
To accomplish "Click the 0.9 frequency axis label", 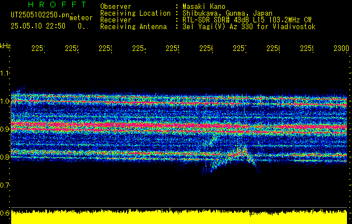I will click(x=4, y=129).
